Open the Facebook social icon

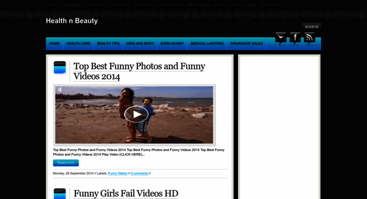(295, 39)
